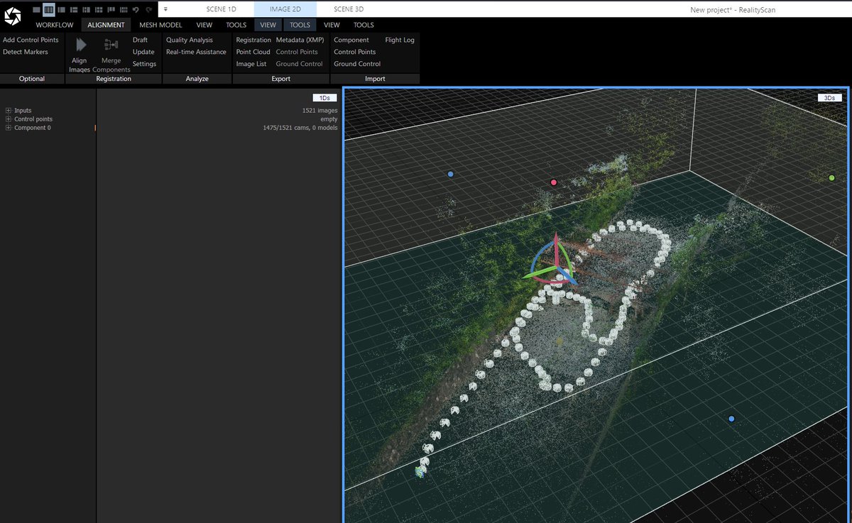
Task: Run Quality Analysis
Action: tap(190, 40)
